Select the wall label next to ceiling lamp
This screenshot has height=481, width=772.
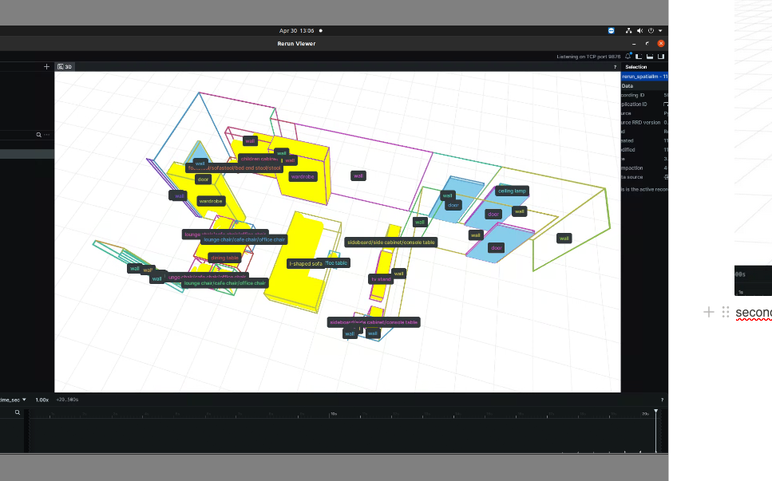tap(520, 211)
